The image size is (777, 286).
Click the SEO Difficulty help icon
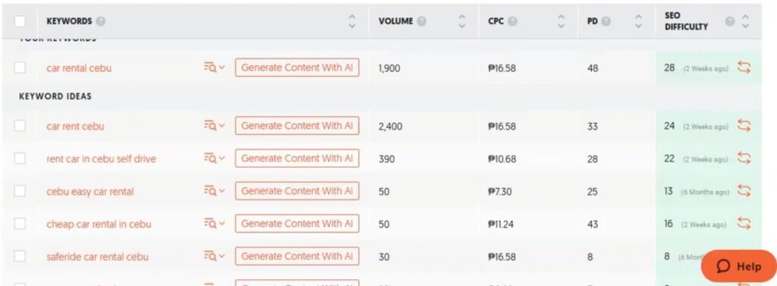(x=730, y=21)
